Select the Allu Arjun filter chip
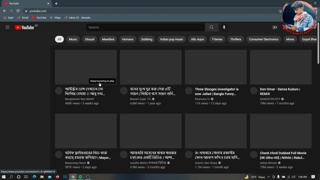This screenshot has width=320, height=180. click(197, 39)
